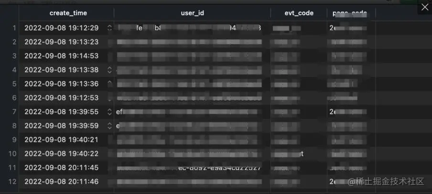Click the 2022-09-08 20:11:45 timestamp
Viewport: 432px width, 194px height.
tap(62, 168)
